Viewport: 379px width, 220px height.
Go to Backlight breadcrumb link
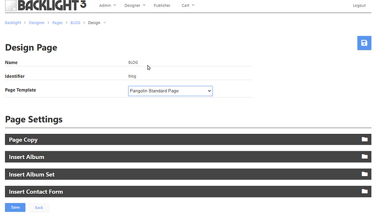pyautogui.click(x=13, y=22)
